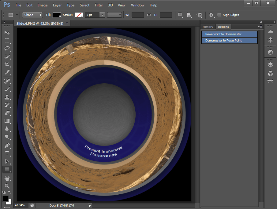Expand the stroke line style dropdown
This screenshot has height=209, width=277.
pyautogui.click(x=114, y=15)
